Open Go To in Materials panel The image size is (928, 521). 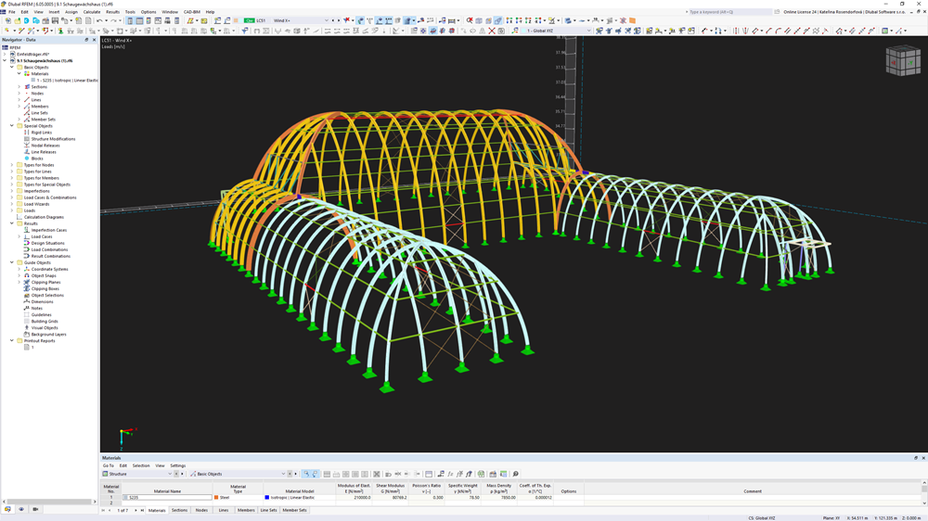coord(108,465)
